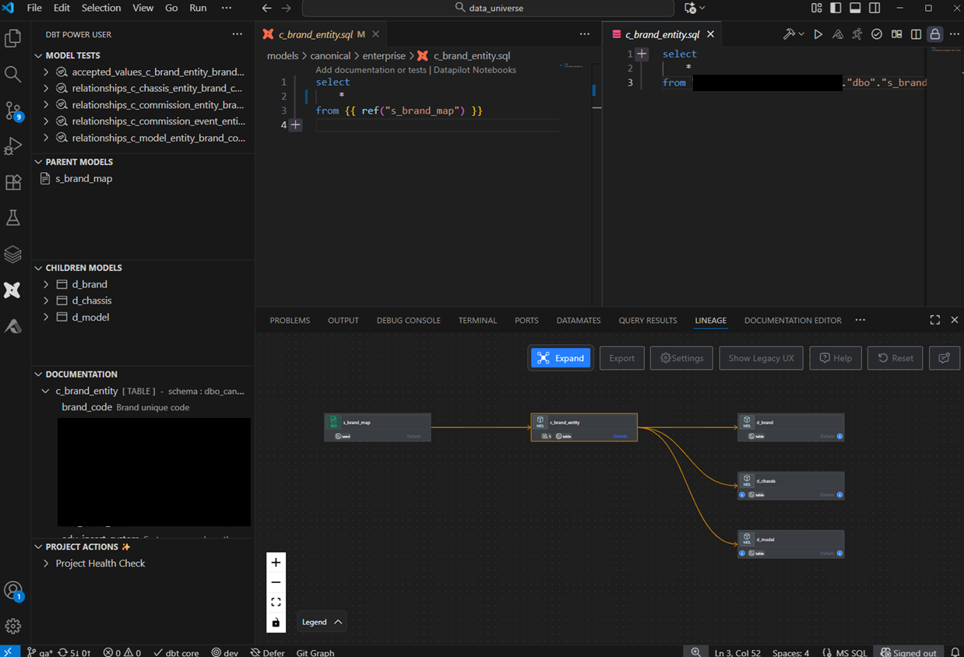Collapse the Legend panel in lineage view

click(x=336, y=621)
